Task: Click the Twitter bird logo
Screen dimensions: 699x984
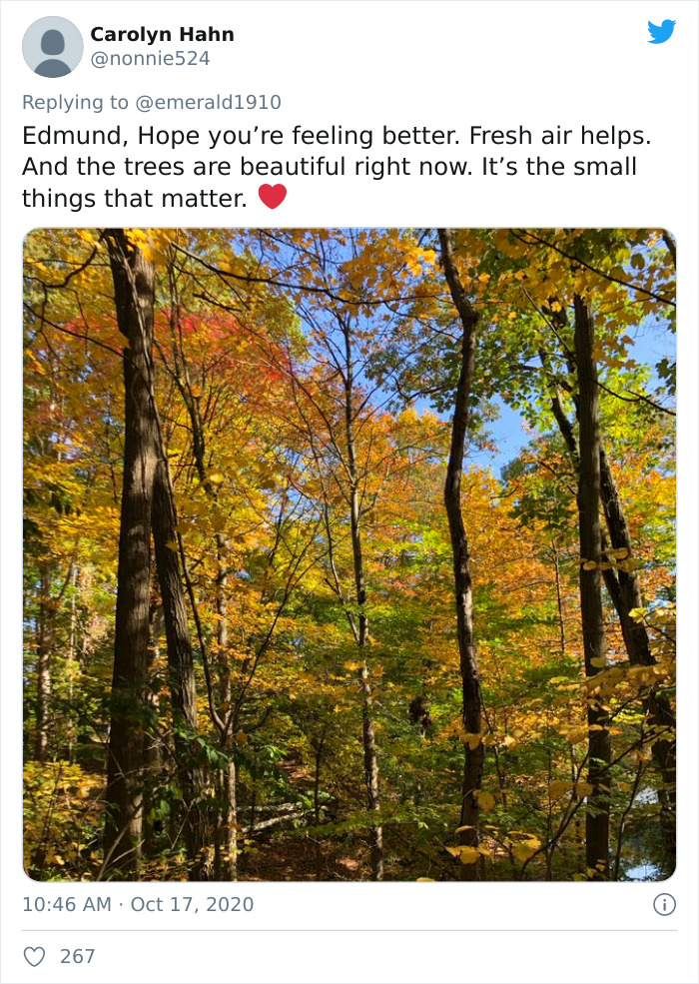Action: pos(661,32)
